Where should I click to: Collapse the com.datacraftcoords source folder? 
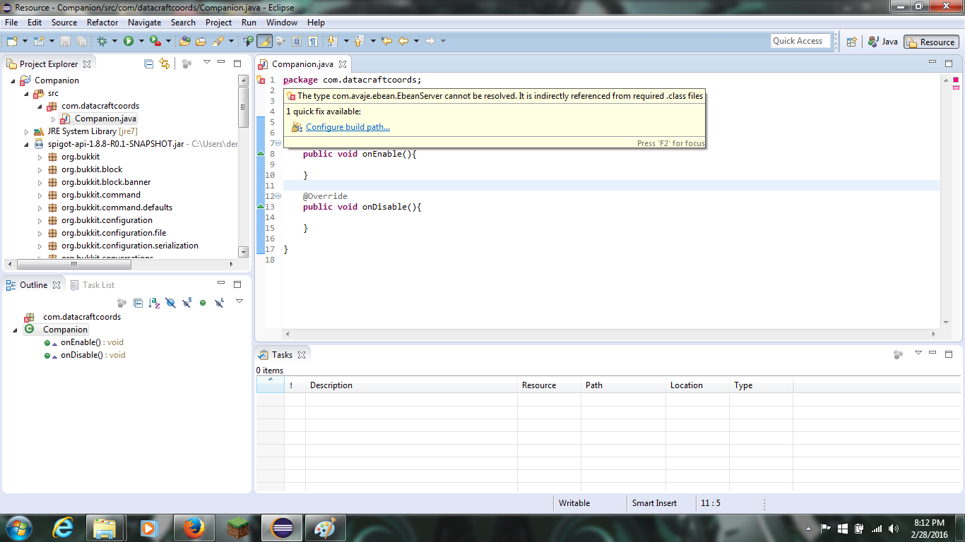(x=40, y=105)
